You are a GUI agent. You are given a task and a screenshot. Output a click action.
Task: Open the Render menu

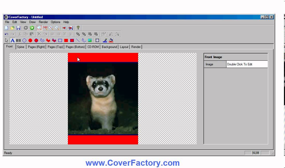click(x=43, y=22)
